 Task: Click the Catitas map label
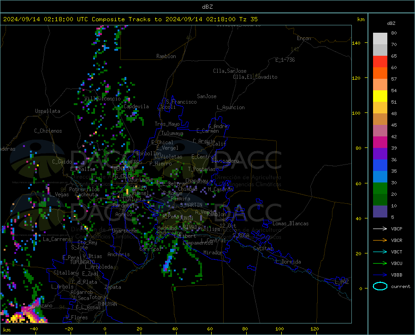click(263, 248)
